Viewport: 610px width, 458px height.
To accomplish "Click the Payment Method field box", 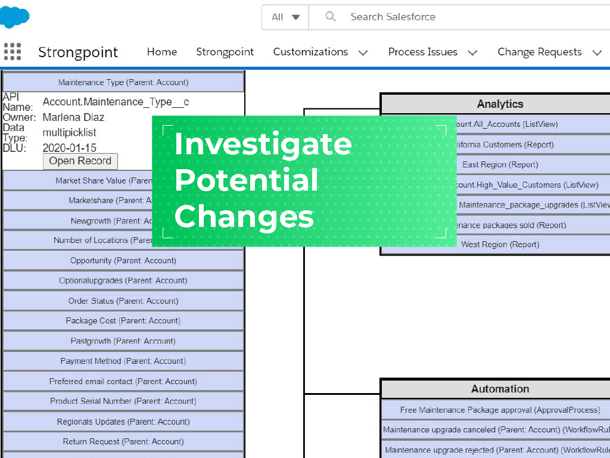I will 122,360.
